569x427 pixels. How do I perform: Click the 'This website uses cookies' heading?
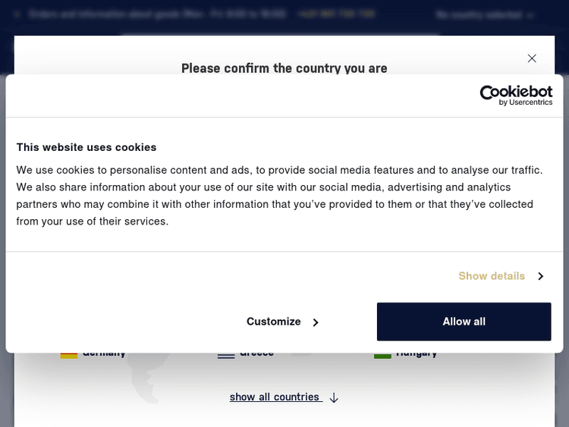click(x=86, y=147)
